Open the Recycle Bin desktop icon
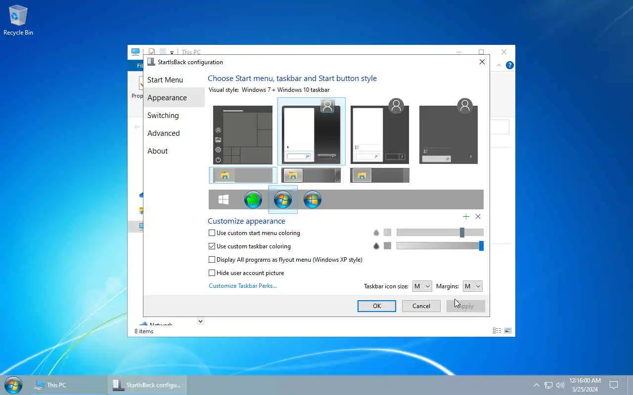633x395 pixels. tap(18, 20)
